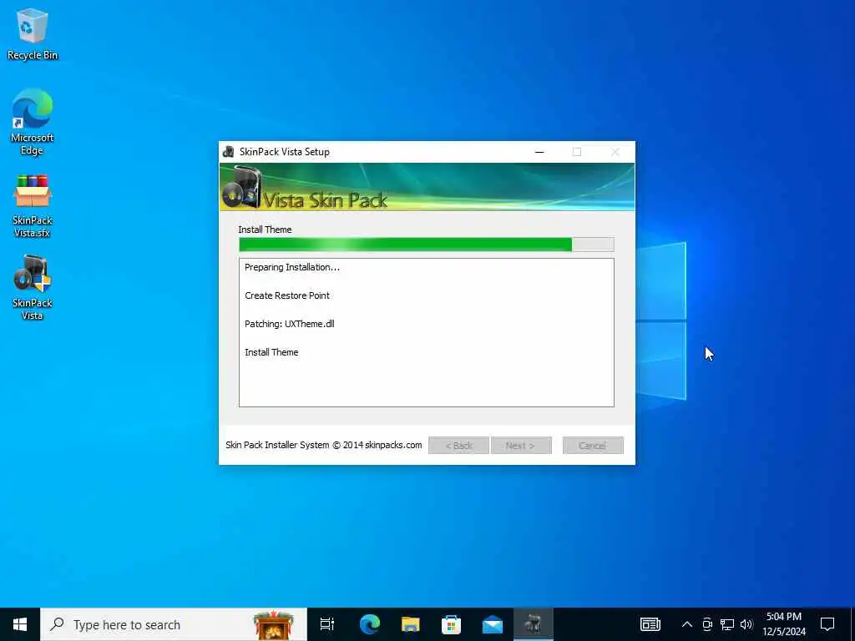Focus the Type here to search box
This screenshot has height=641, width=855.
point(174,624)
